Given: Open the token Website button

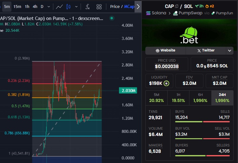Looking at the screenshot, I should [x=165, y=51].
